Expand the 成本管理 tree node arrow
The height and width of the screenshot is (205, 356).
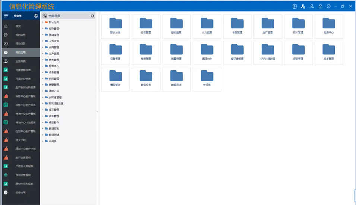[x=43, y=116]
